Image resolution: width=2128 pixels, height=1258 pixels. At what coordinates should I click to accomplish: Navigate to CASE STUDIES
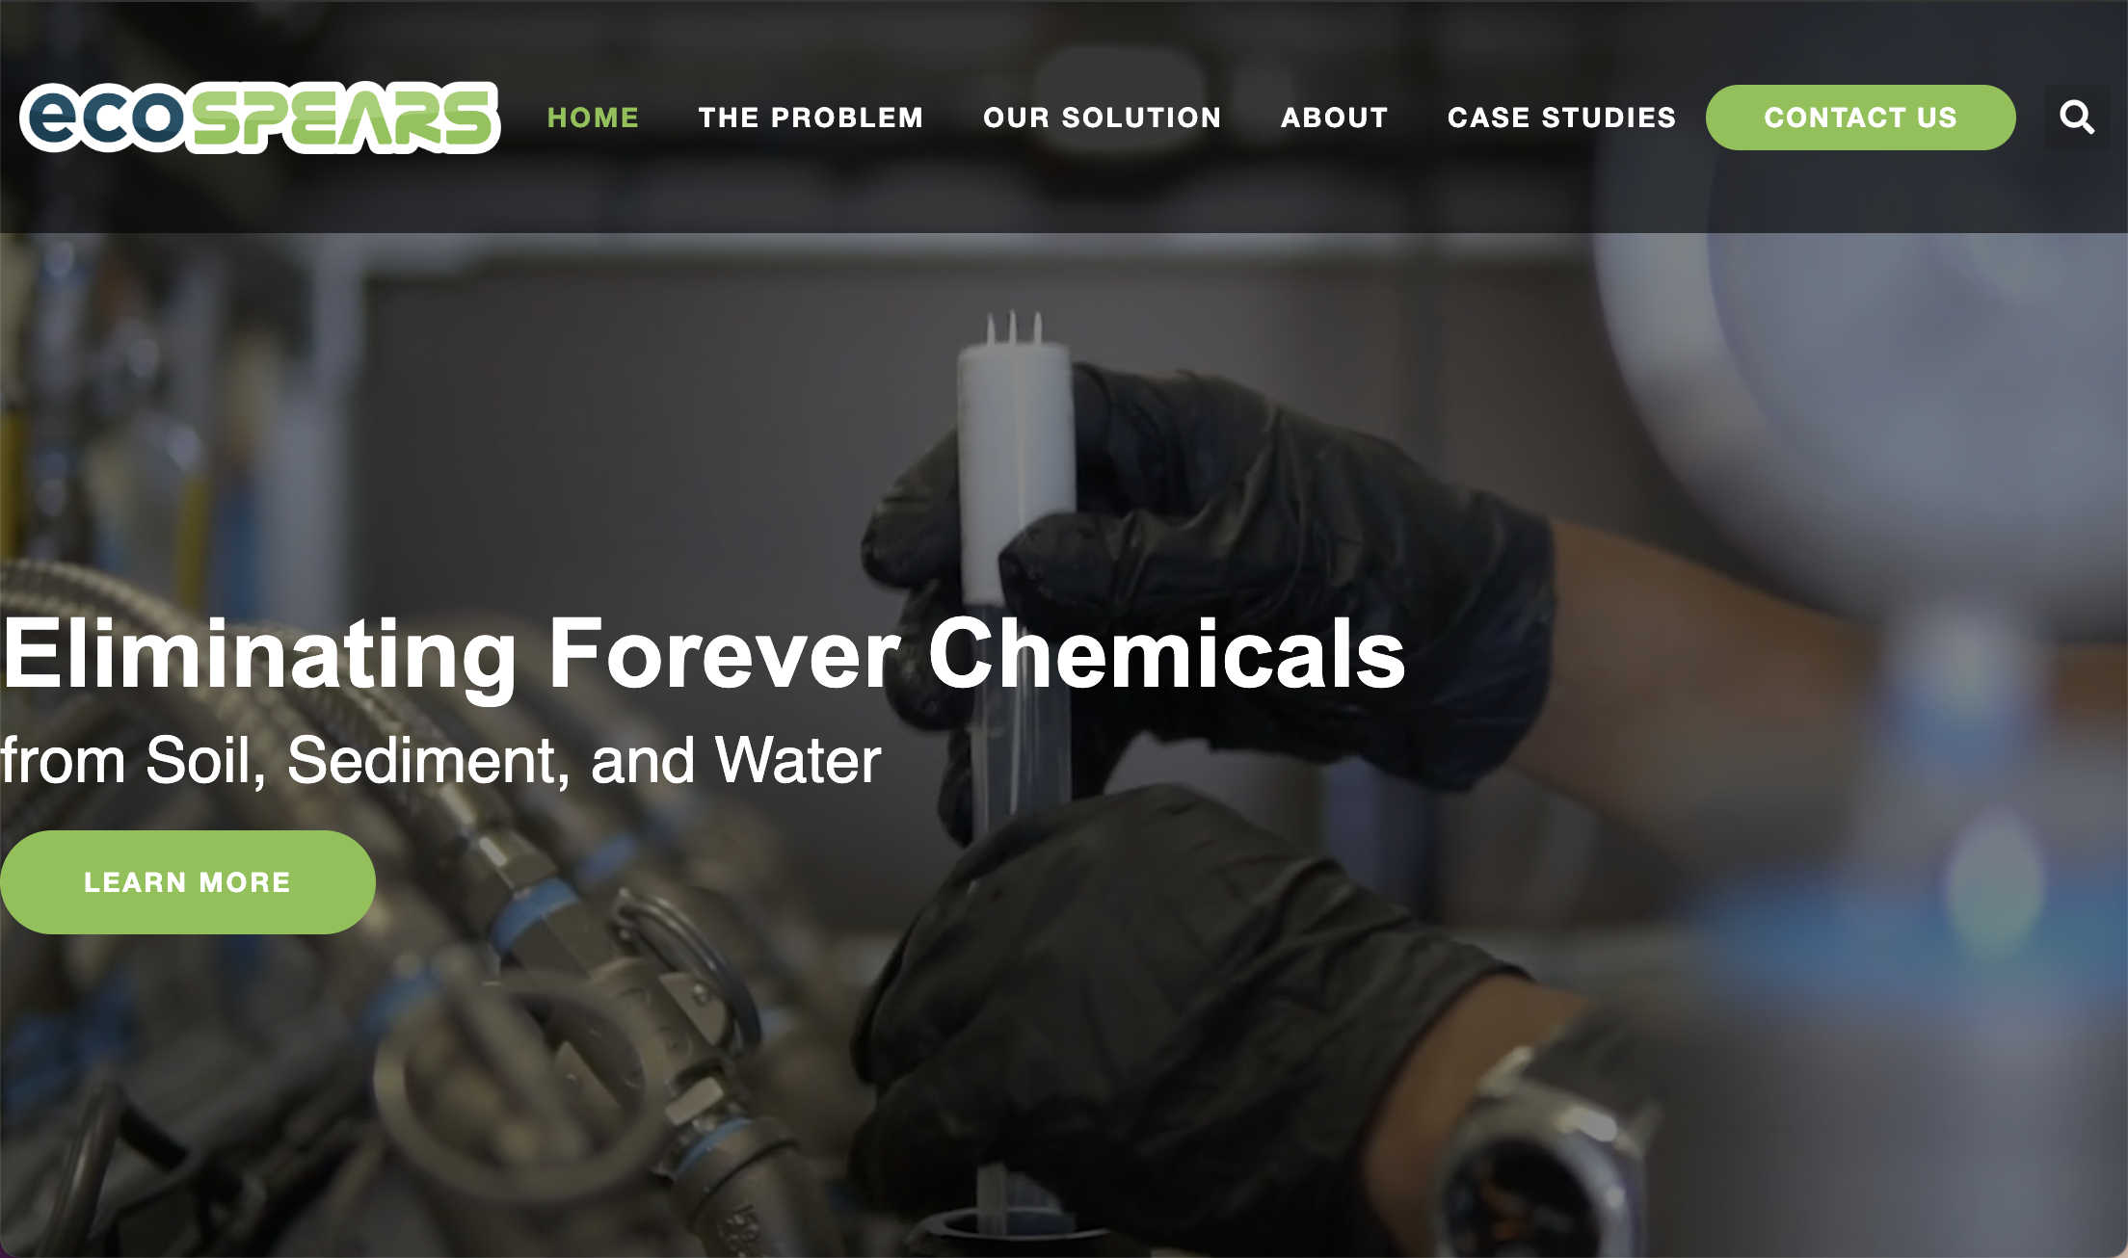(1562, 118)
